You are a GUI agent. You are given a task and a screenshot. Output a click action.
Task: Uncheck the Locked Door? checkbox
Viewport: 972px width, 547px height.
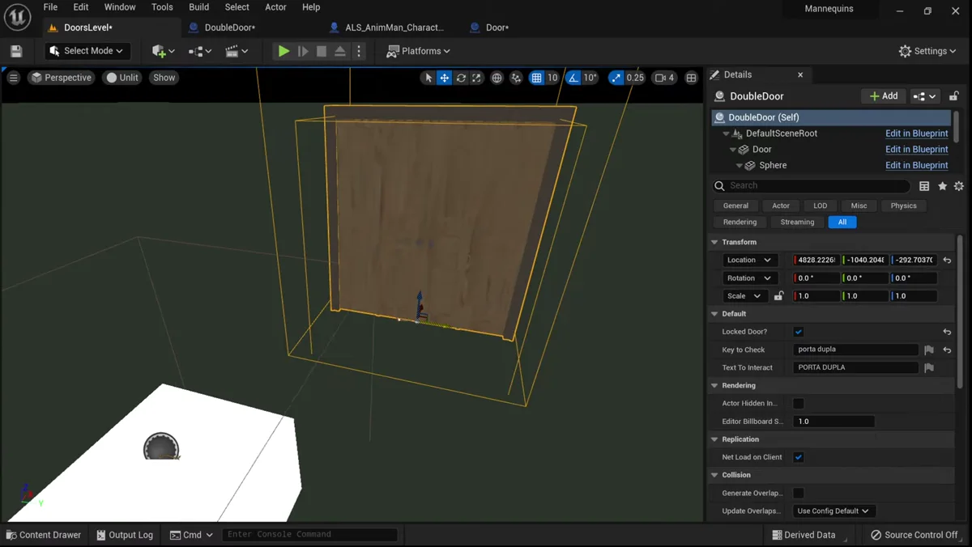click(799, 332)
